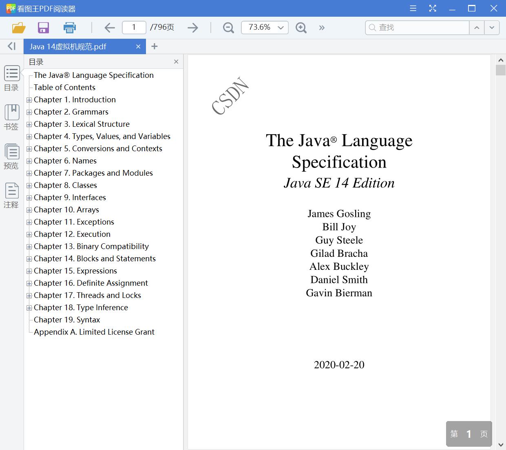Open the application hamburger menu in title bar
The width and height of the screenshot is (506, 450).
(x=413, y=8)
